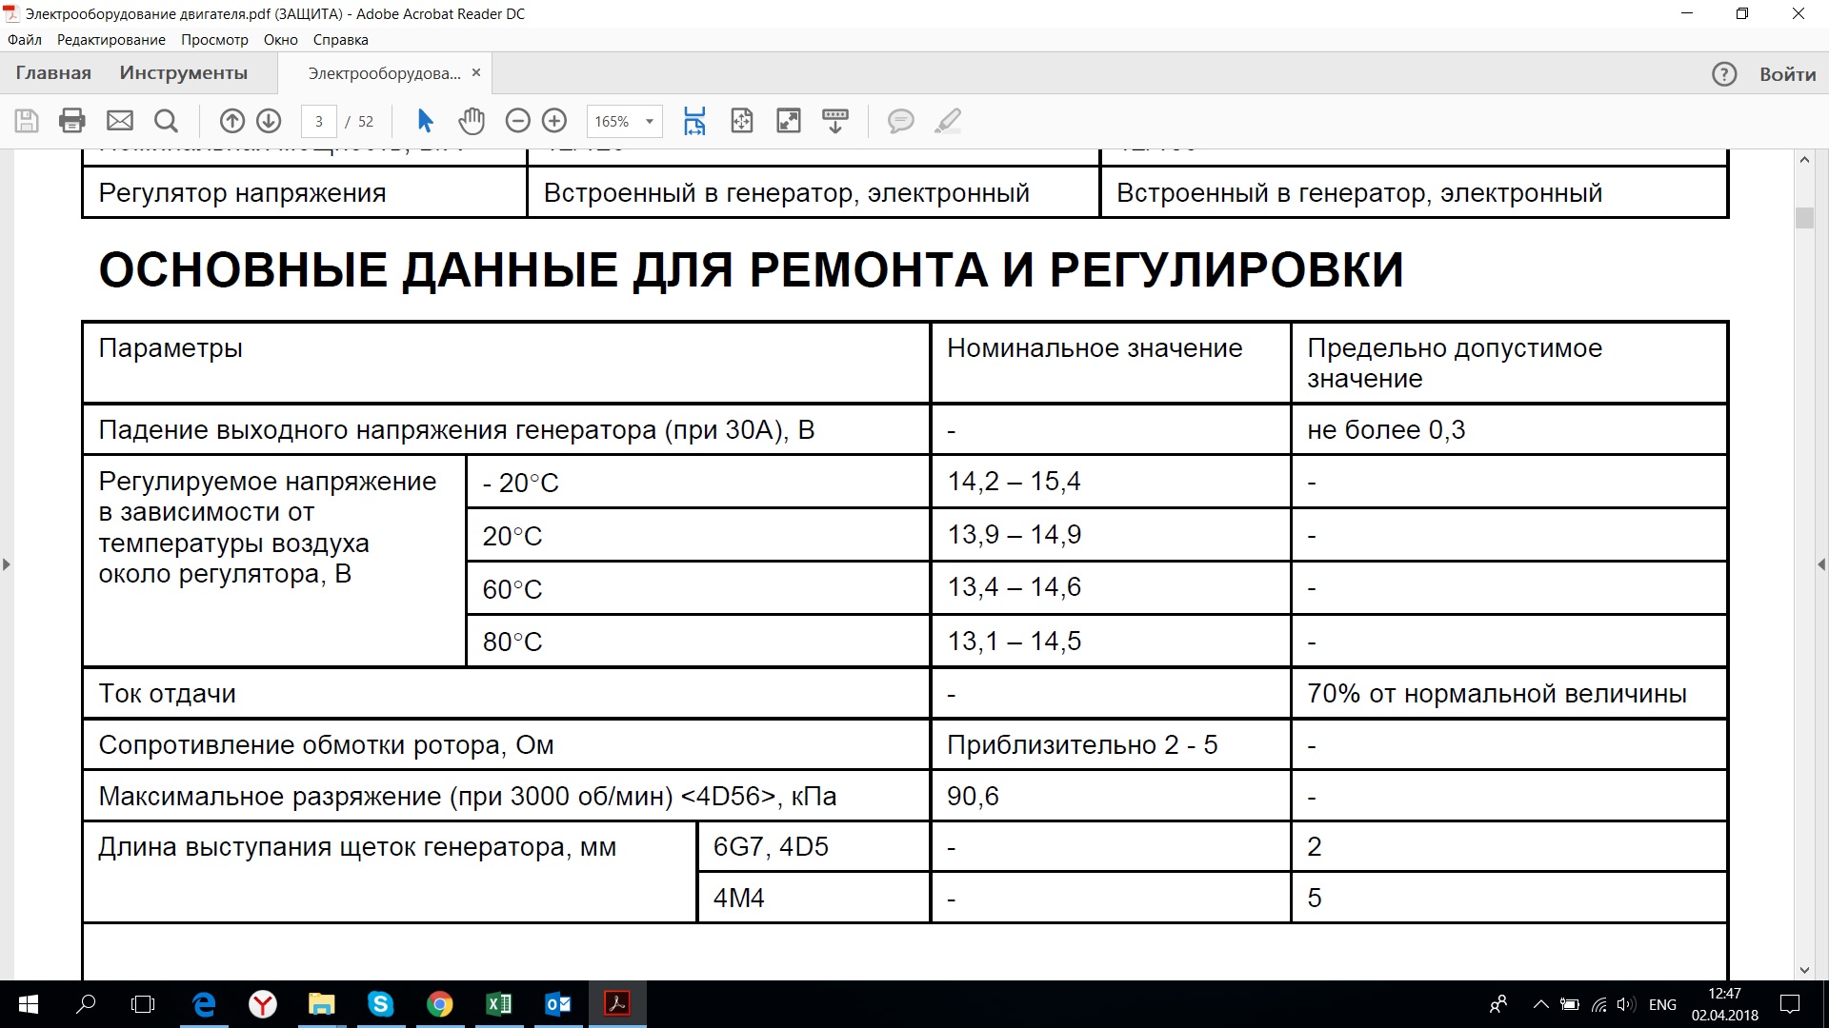Open the add comment note tool
1829x1028 pixels.
(x=900, y=121)
